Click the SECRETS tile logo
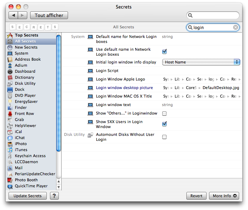 (x=34, y=27)
